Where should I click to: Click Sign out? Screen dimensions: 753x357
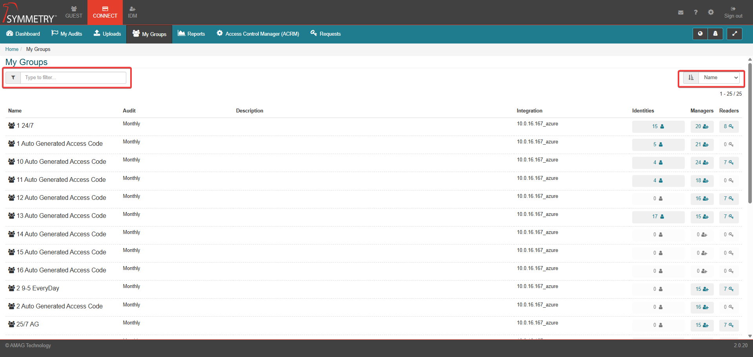[x=733, y=13]
